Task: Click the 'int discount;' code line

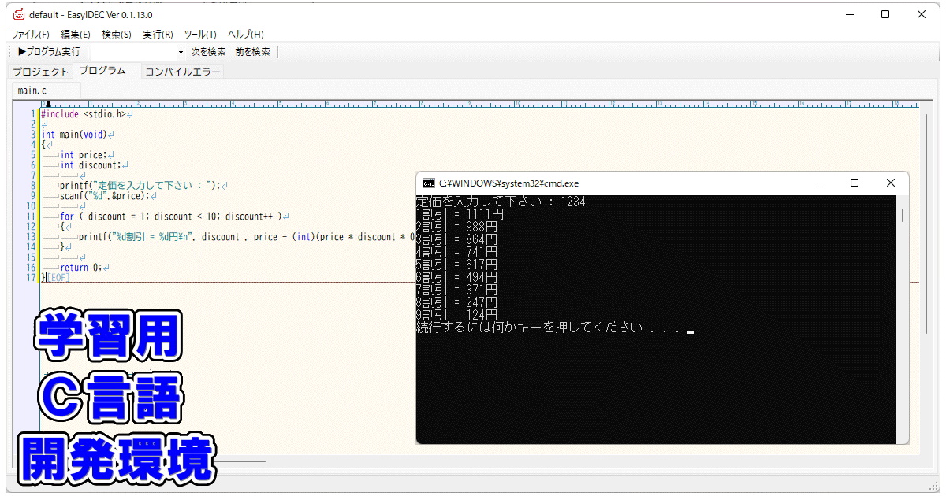Action: [x=93, y=165]
